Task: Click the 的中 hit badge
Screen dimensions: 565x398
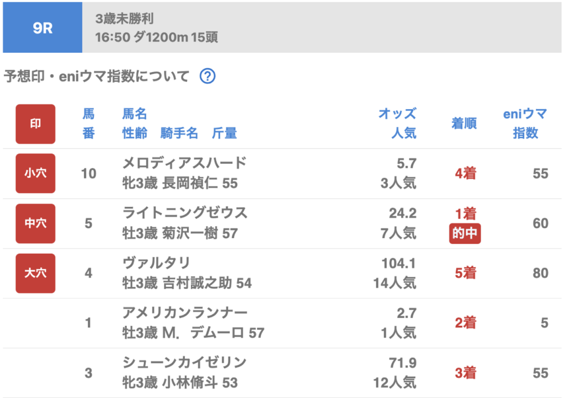Action: point(465,234)
